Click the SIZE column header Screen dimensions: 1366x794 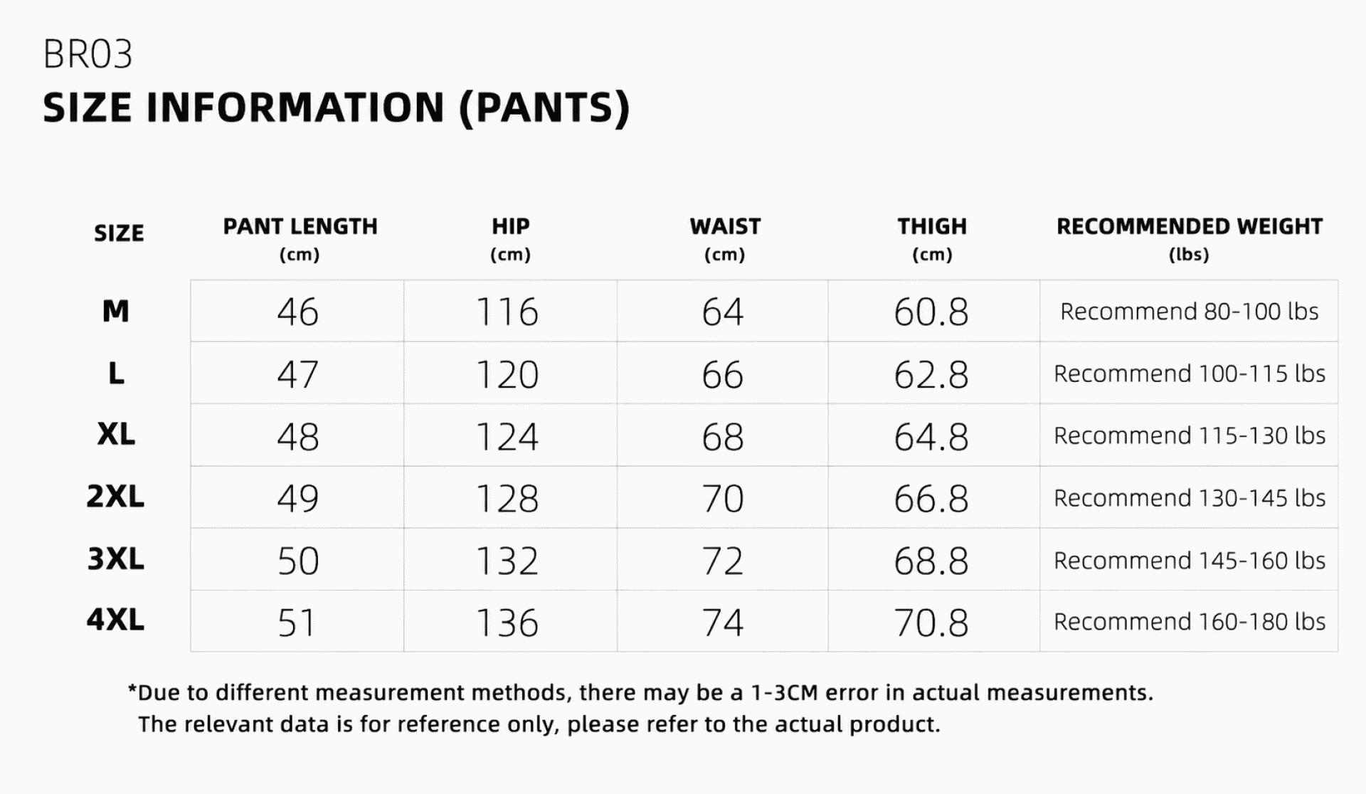point(119,233)
